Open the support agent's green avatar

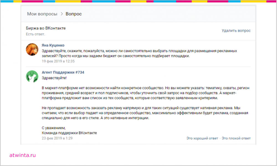point(32,76)
